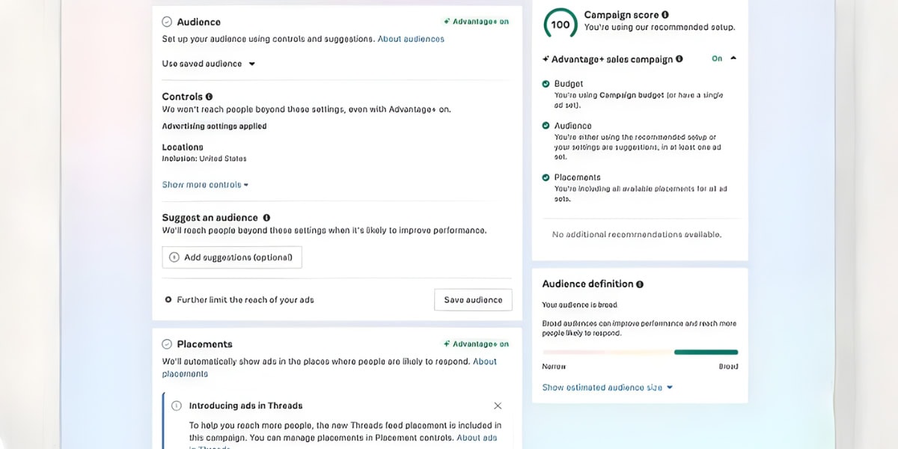The width and height of the screenshot is (898, 449).
Task: Click the Campaign score info icon
Action: click(x=665, y=15)
